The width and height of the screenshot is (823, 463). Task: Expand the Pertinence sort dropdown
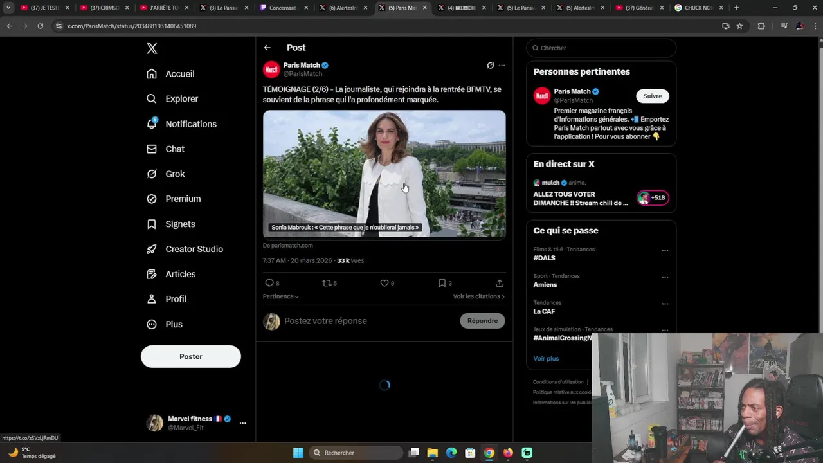click(281, 296)
